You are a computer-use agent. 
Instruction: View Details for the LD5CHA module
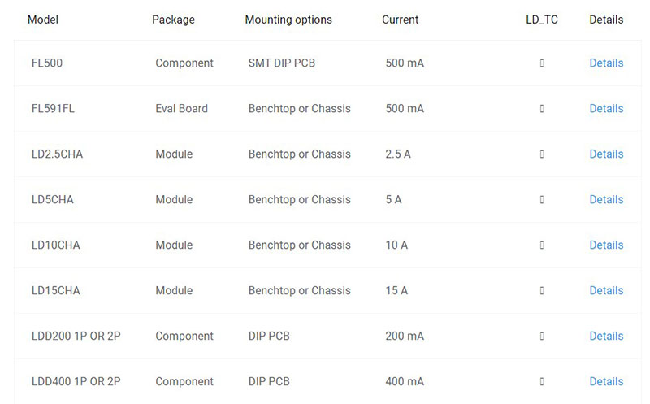click(606, 199)
